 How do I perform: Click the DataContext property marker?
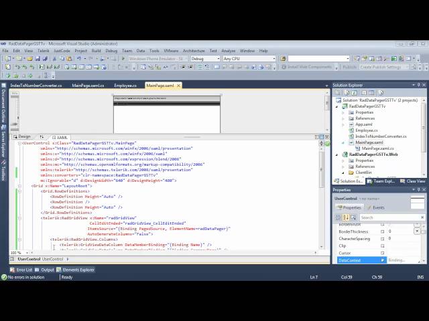tap(383, 260)
